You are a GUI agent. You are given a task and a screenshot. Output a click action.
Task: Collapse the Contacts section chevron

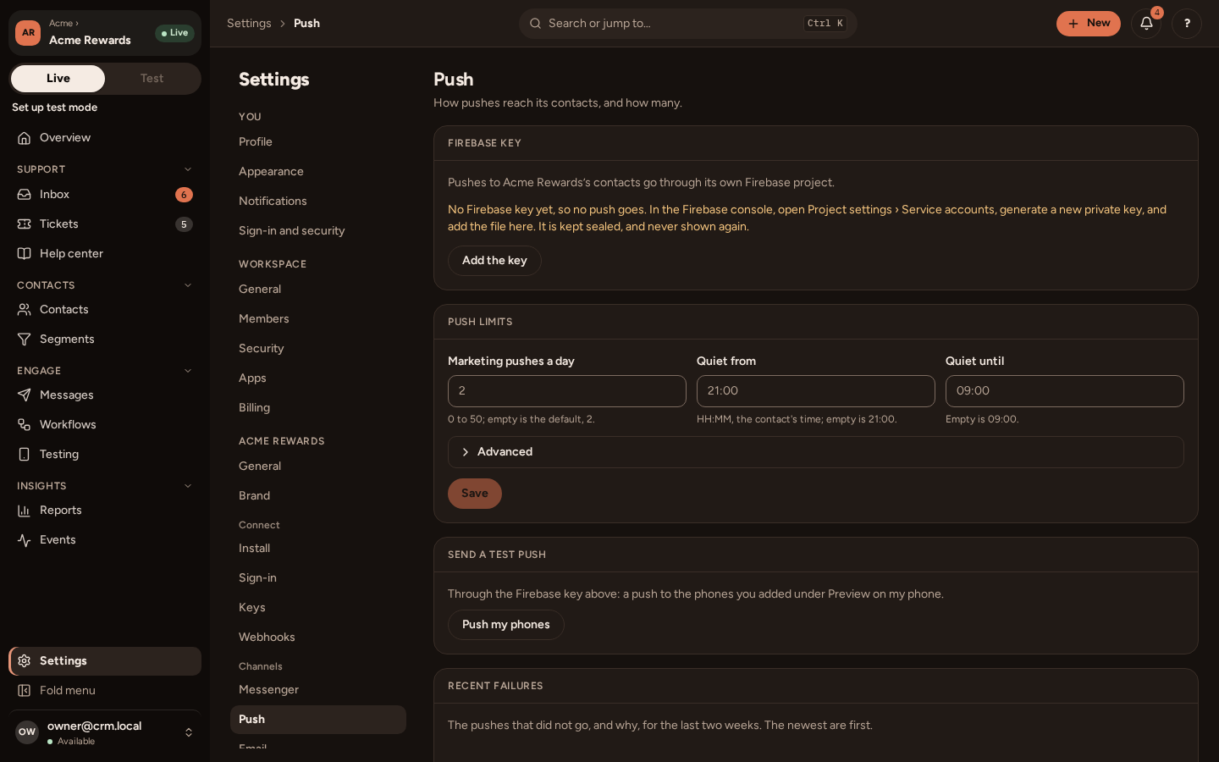pos(188,285)
